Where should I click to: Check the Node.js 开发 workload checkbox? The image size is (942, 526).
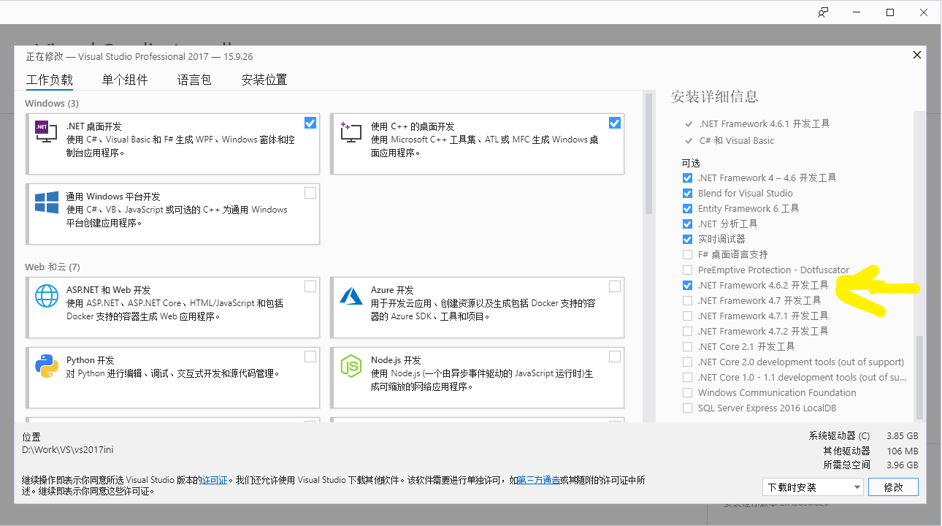(615, 357)
